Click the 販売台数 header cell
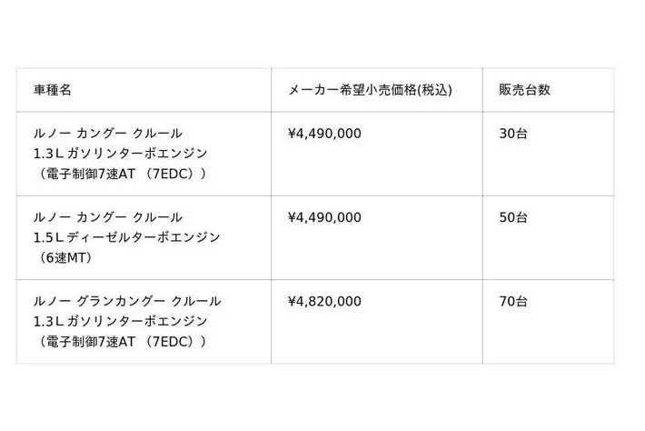The height and width of the screenshot is (431, 645). click(549, 90)
